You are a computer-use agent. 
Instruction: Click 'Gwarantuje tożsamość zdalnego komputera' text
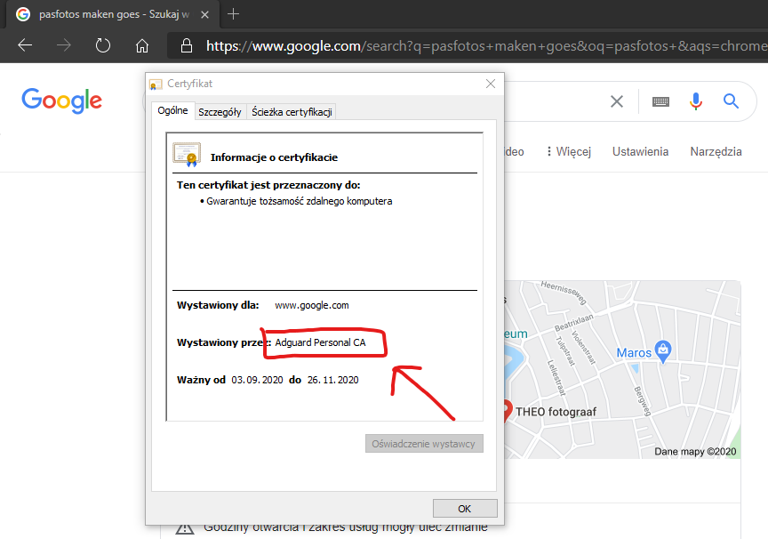tap(300, 201)
